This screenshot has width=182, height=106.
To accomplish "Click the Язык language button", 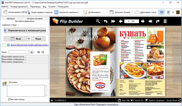I will (x=38, y=39).
